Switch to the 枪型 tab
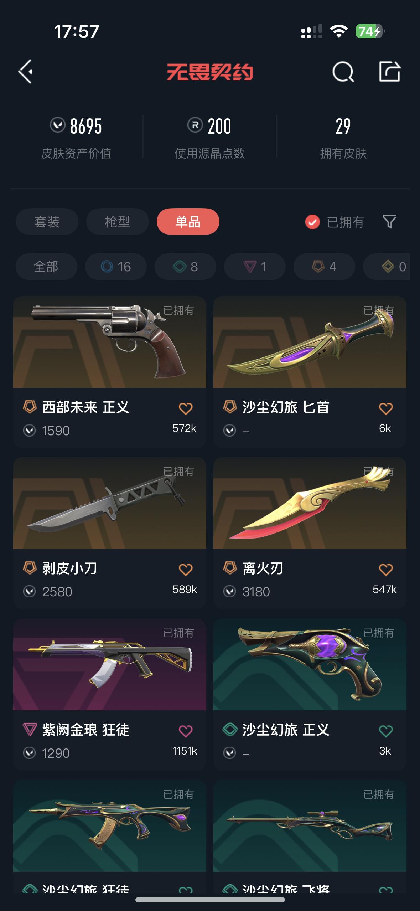 pyautogui.click(x=118, y=222)
